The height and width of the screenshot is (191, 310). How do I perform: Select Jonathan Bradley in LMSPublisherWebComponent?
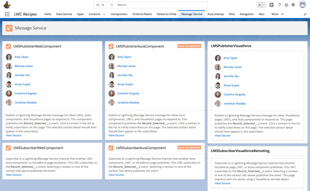[26, 103]
